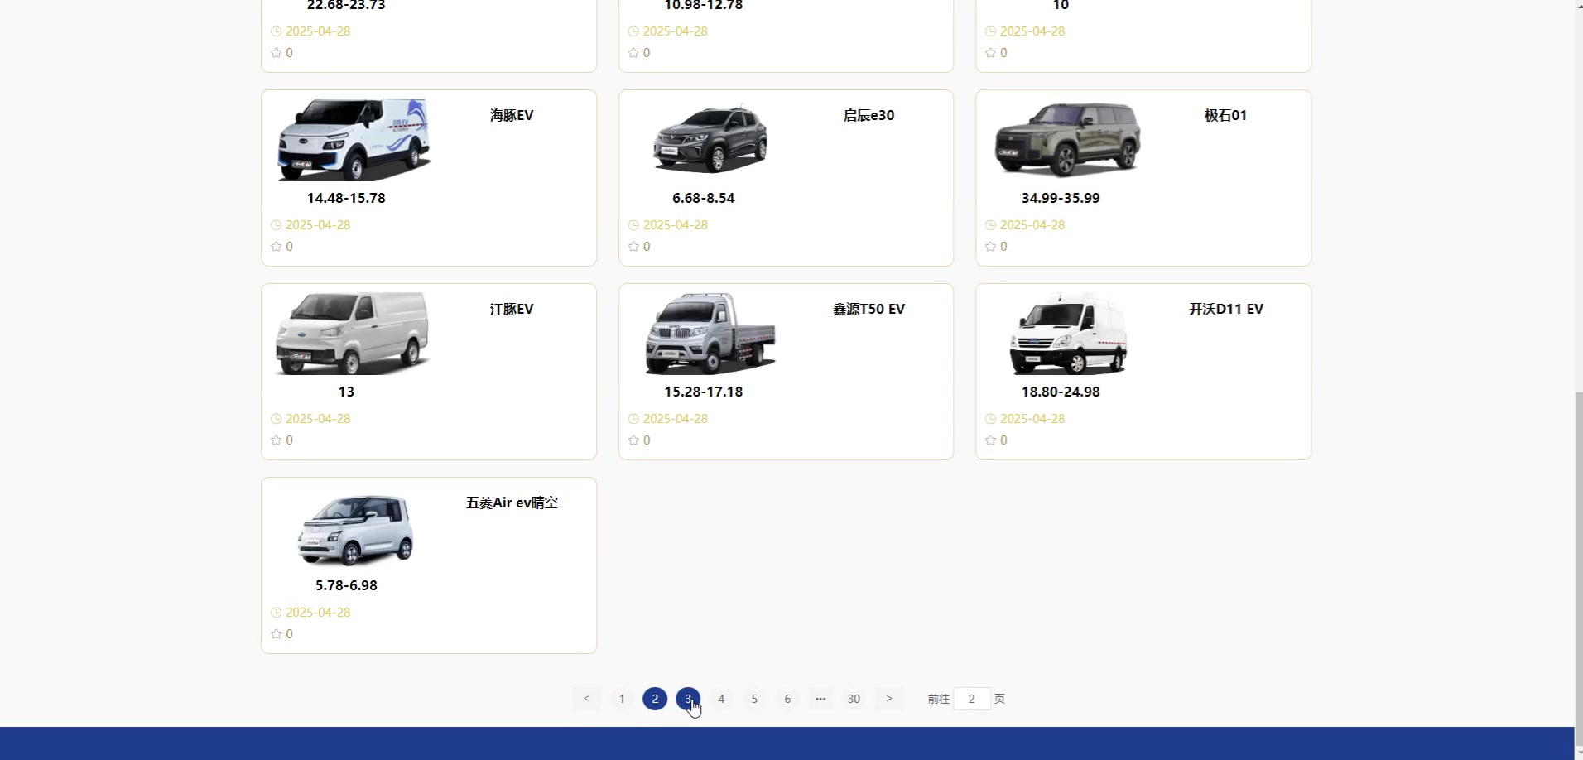Click the vertical scrollbar thumb on the right

[1578, 567]
